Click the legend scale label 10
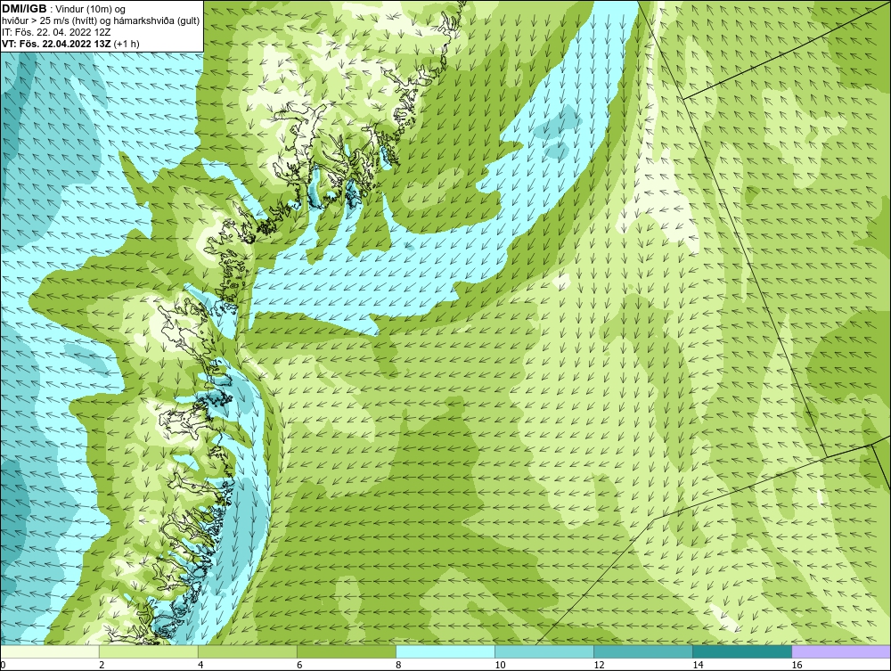 point(500,666)
